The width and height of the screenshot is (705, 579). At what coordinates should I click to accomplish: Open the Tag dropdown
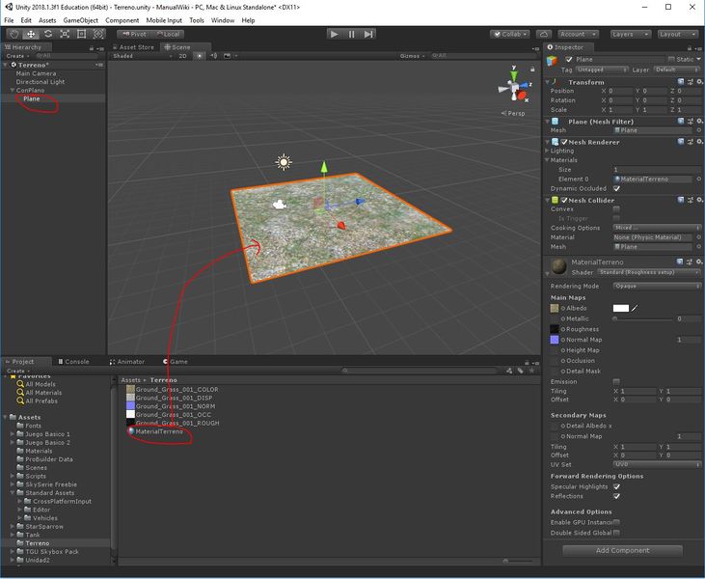pyautogui.click(x=601, y=69)
